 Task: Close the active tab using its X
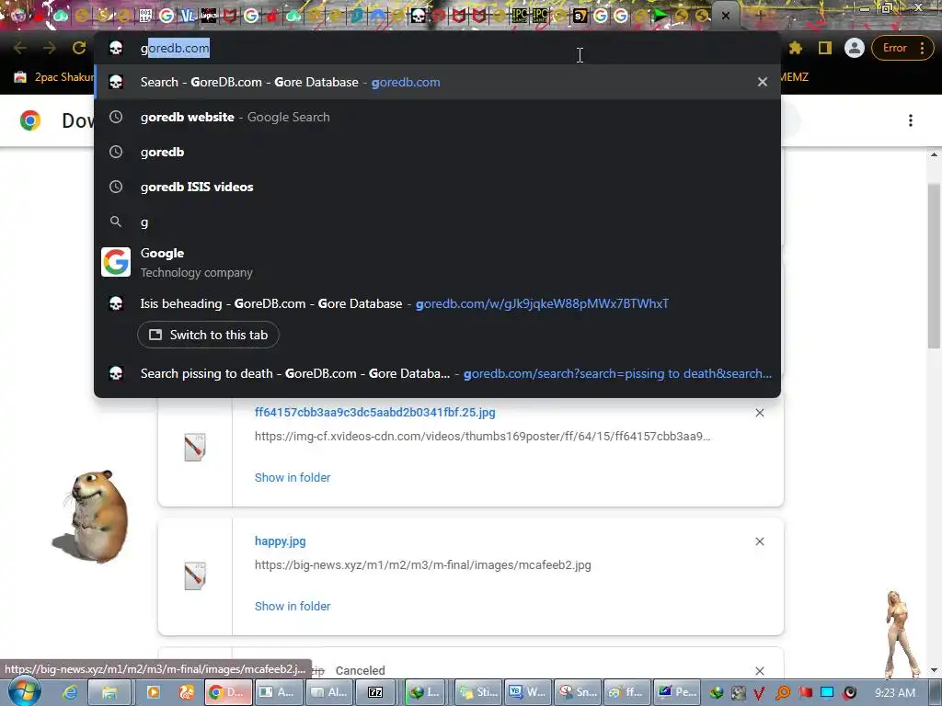point(726,16)
